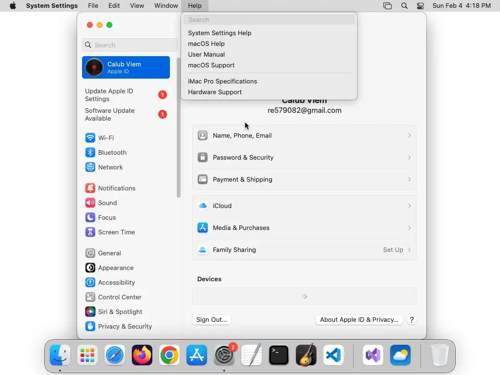500x375 pixels.
Task: Open the Network globe icon
Action: [x=90, y=167]
